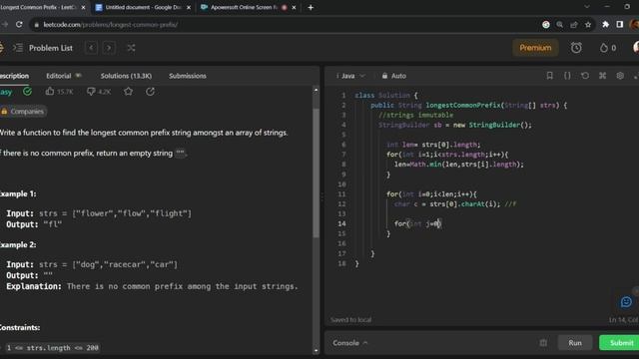Toggle the Auto completion setting
The height and width of the screenshot is (359, 639).
(394, 76)
